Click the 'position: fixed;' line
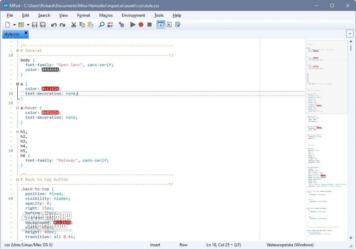 (x=44, y=194)
